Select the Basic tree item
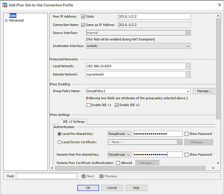The width and height of the screenshot is (224, 195). pos(13,16)
